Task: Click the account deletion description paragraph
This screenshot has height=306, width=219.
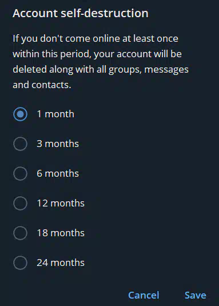Action: click(101, 62)
